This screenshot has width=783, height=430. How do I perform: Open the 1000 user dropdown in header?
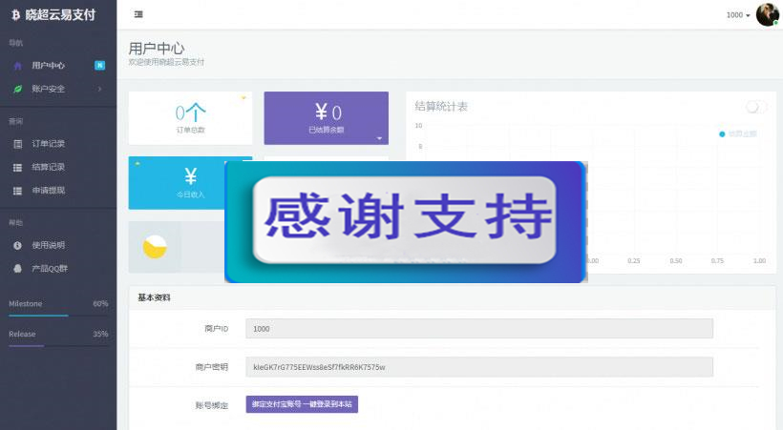737,15
